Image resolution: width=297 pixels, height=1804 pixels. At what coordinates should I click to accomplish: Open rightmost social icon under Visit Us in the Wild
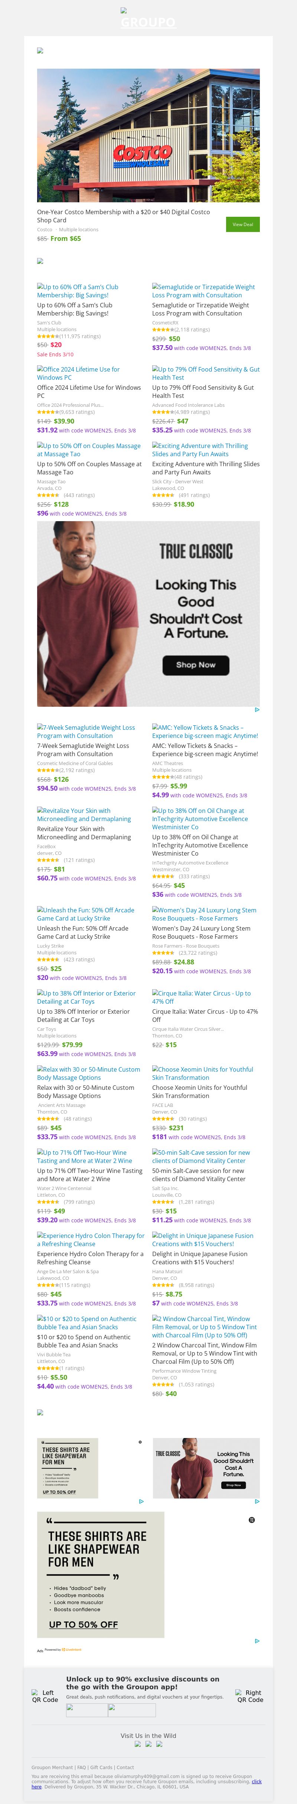[159, 1744]
